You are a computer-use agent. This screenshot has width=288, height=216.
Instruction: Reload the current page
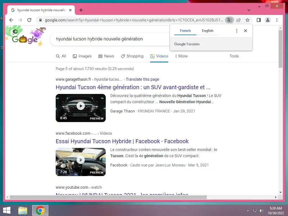[29, 20]
